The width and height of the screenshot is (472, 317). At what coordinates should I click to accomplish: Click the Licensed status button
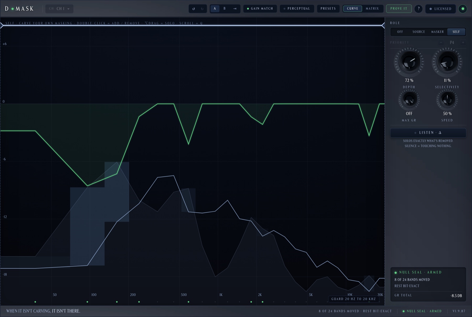[x=441, y=9]
